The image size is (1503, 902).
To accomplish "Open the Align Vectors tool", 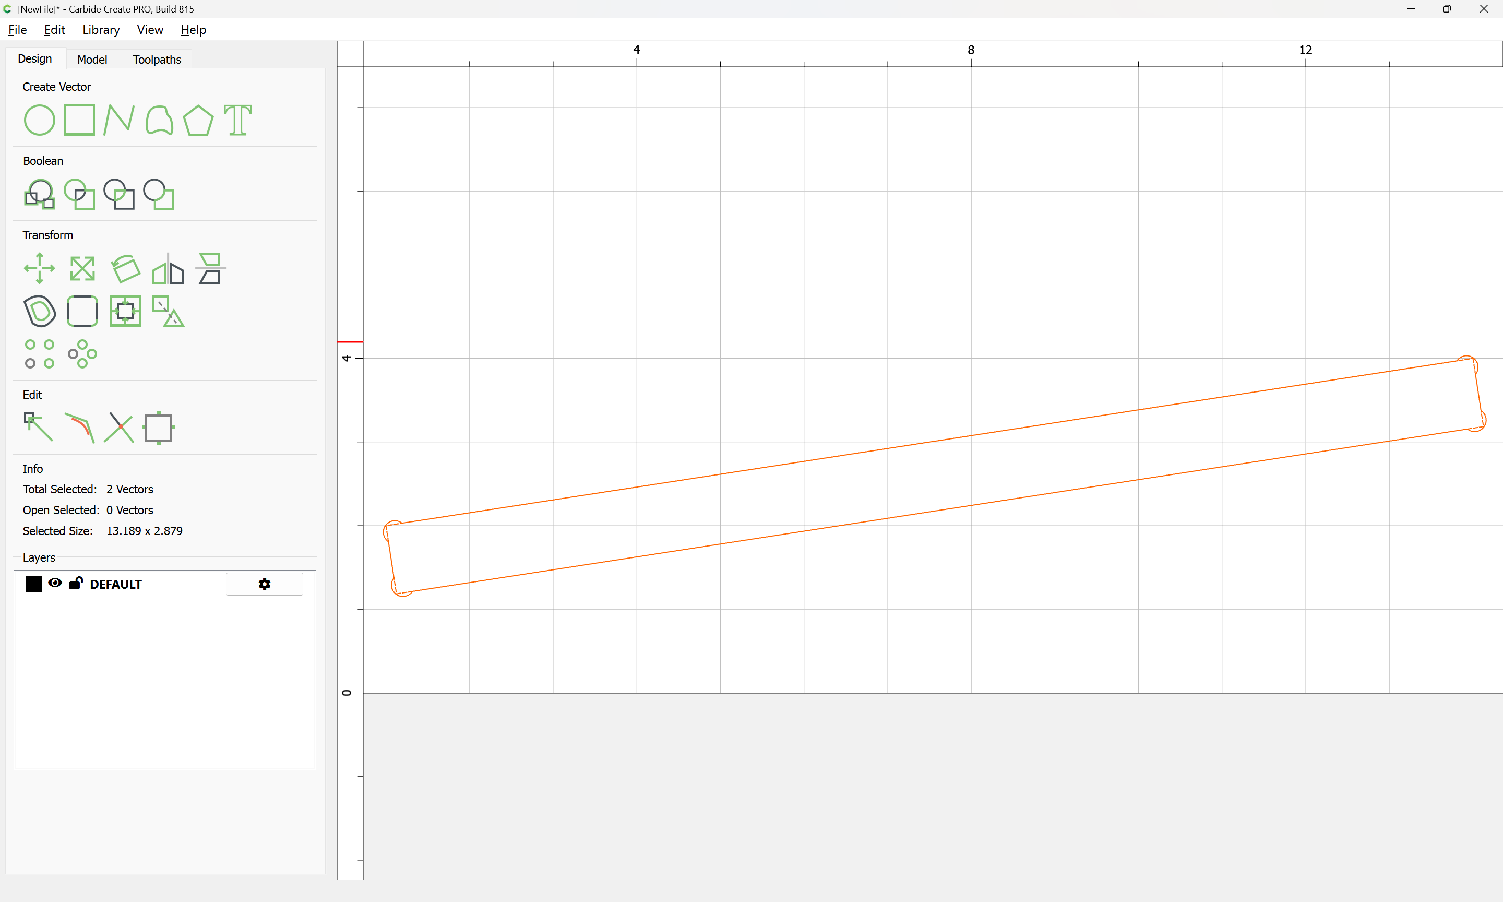I will [125, 311].
